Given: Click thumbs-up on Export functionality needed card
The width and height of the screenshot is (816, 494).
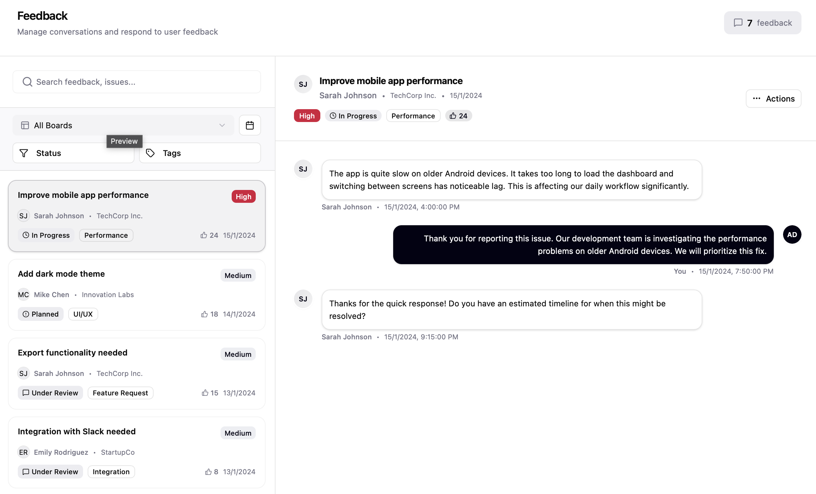Looking at the screenshot, I should 205,393.
